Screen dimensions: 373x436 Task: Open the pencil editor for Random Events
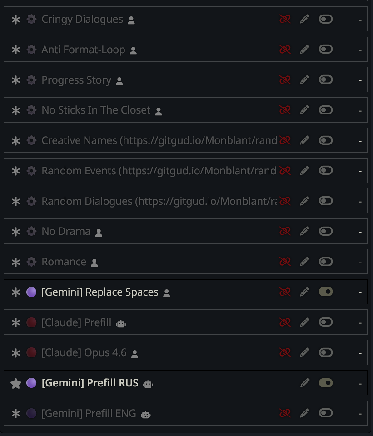[305, 171]
